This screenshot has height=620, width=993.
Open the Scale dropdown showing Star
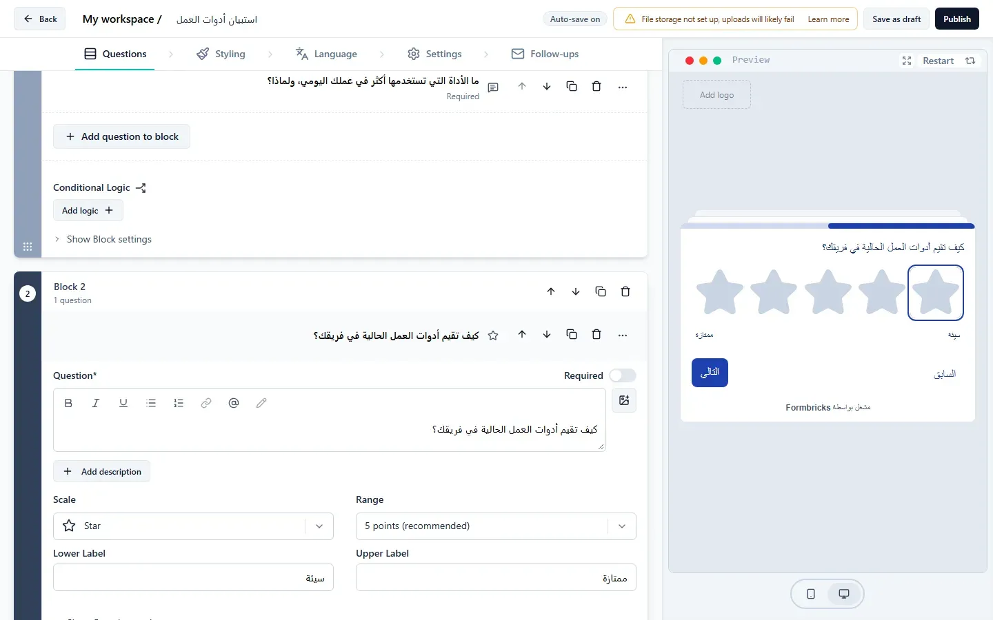click(193, 526)
